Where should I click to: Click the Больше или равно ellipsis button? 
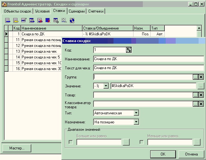(x=126, y=142)
